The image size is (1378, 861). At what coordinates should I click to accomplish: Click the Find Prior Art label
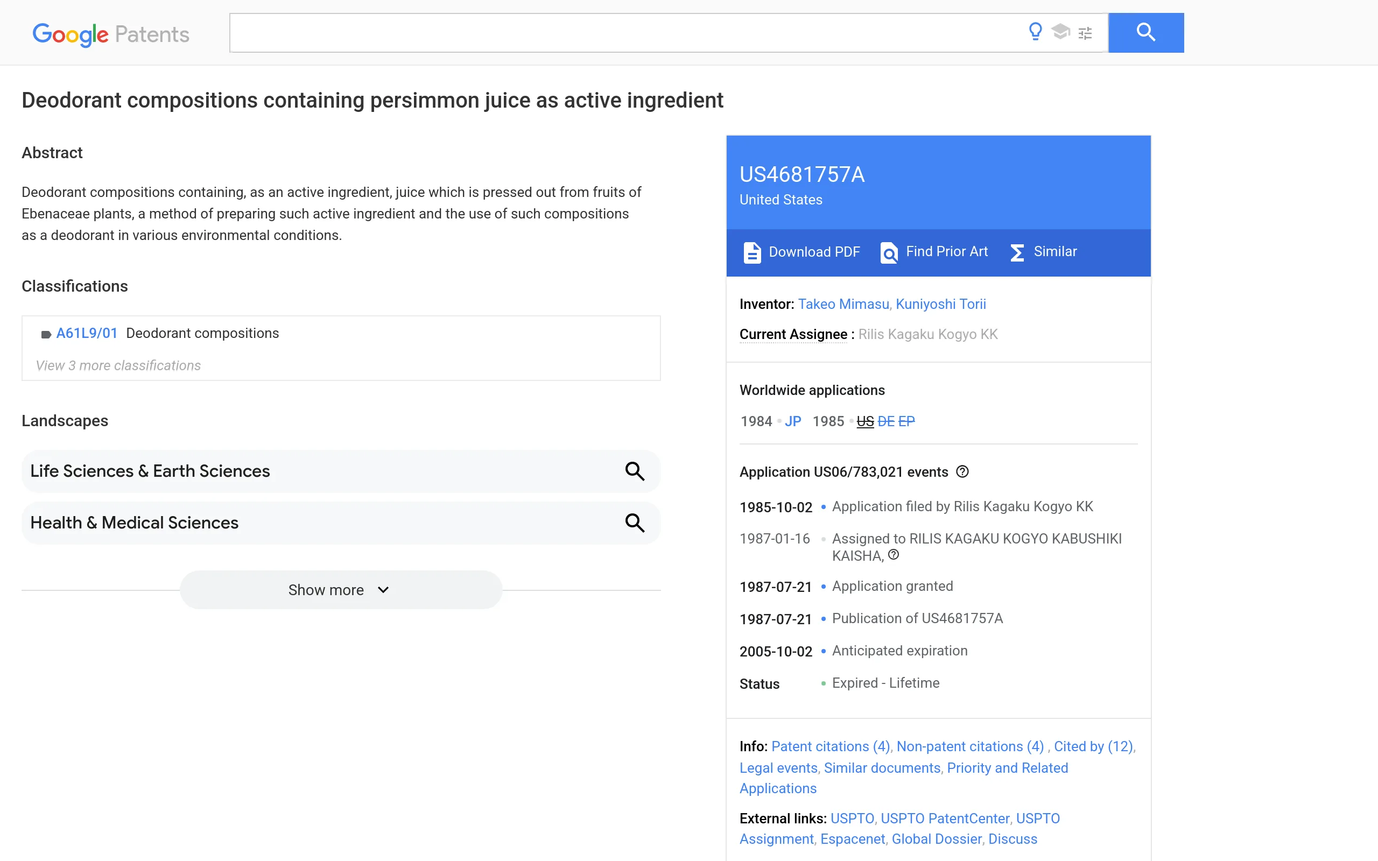[x=946, y=252]
